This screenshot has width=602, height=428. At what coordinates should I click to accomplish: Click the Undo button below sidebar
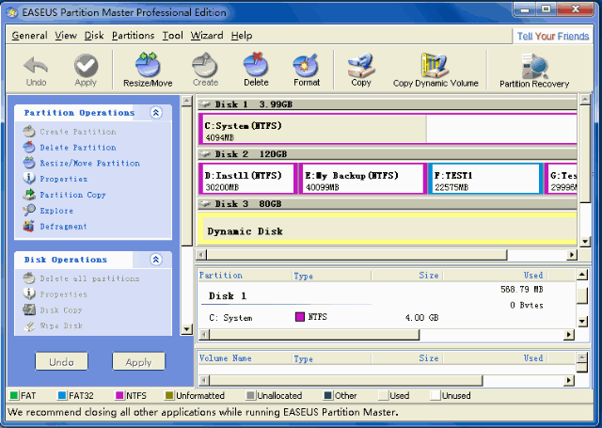61,361
